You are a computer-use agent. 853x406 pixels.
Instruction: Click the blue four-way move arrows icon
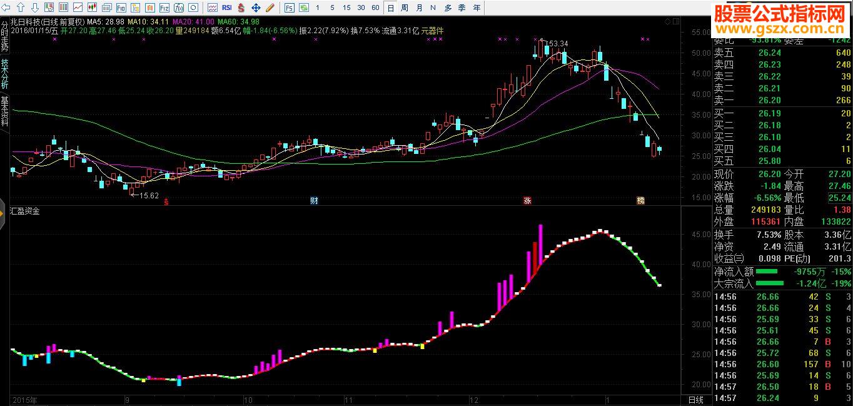(256, 8)
